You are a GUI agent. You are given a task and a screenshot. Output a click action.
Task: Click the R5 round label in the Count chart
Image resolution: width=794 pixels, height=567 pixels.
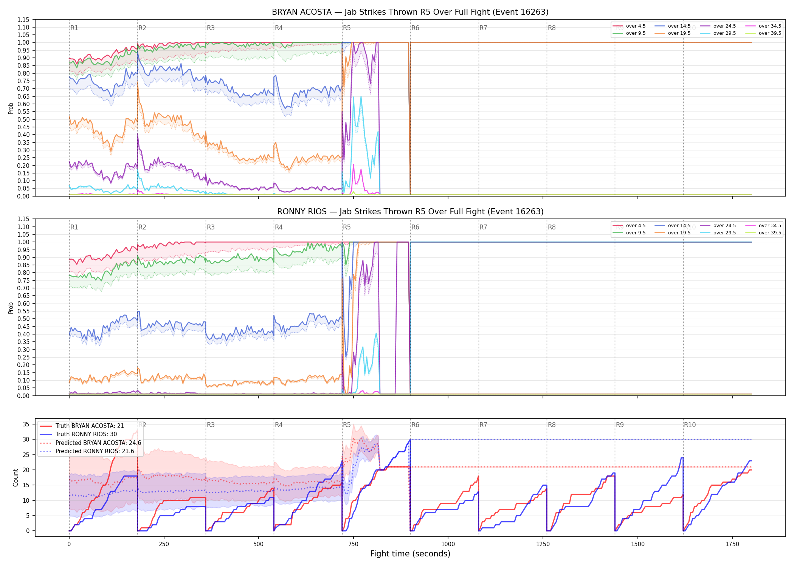coord(347,425)
